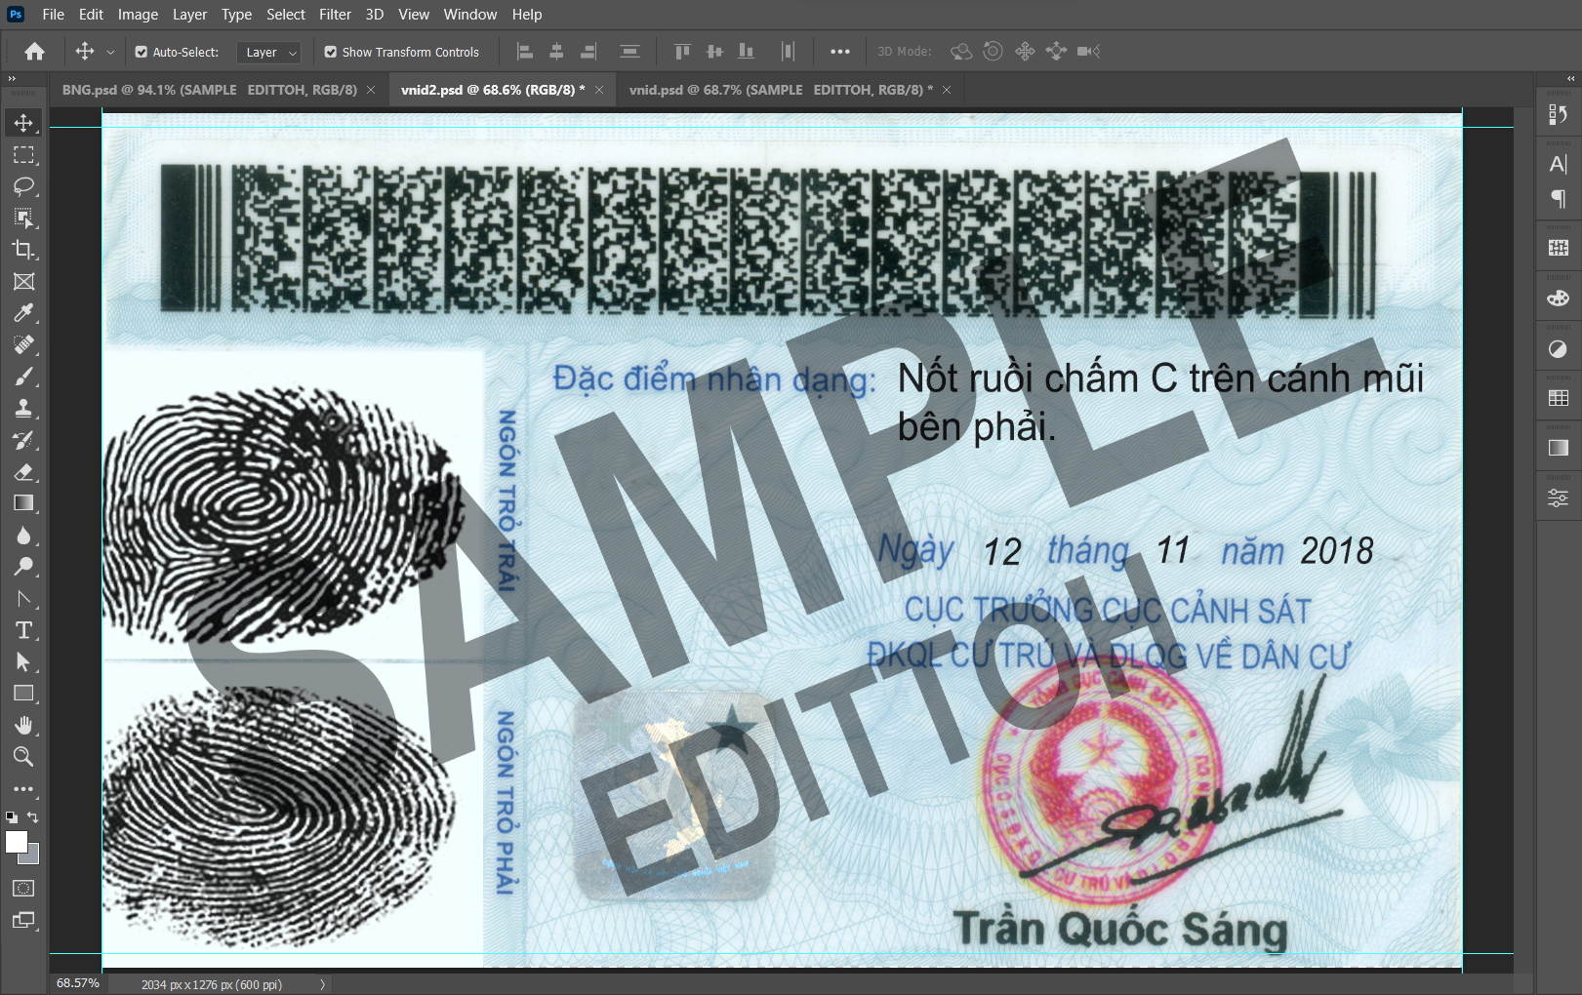
Task: Distribute horizontally button
Action: (x=789, y=52)
